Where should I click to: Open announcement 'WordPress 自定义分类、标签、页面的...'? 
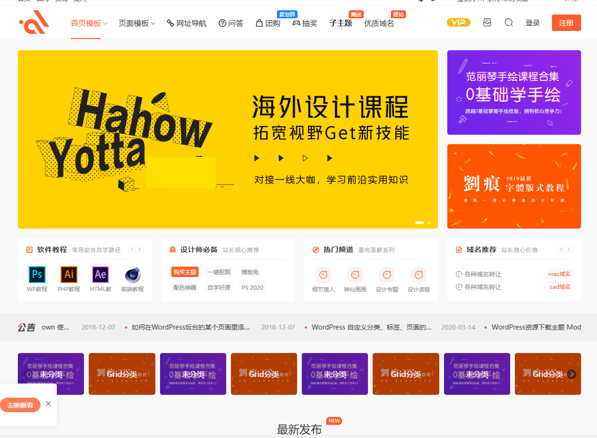pyautogui.click(x=372, y=327)
